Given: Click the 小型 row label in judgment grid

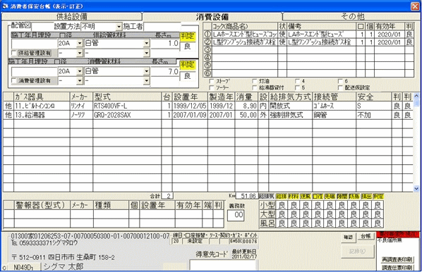Looking at the screenshot, I should (x=267, y=205).
